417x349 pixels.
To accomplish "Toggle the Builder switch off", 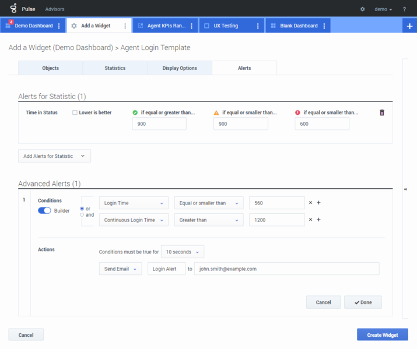I will point(44,211).
